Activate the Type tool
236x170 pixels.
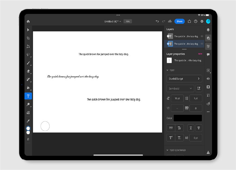tap(28, 96)
